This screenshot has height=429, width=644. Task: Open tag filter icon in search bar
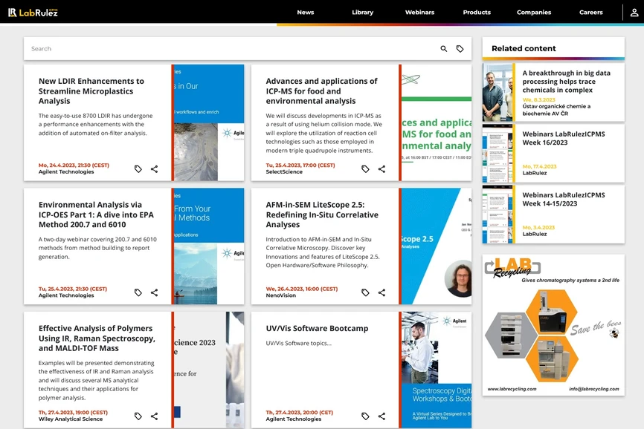(x=460, y=49)
